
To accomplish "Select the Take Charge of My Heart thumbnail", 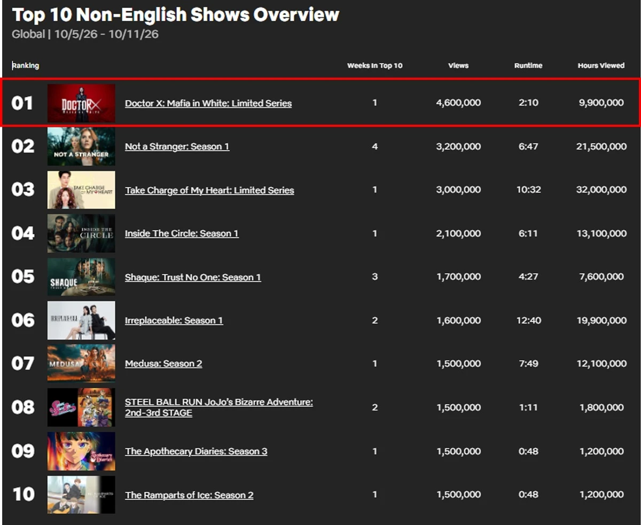I will pos(81,190).
